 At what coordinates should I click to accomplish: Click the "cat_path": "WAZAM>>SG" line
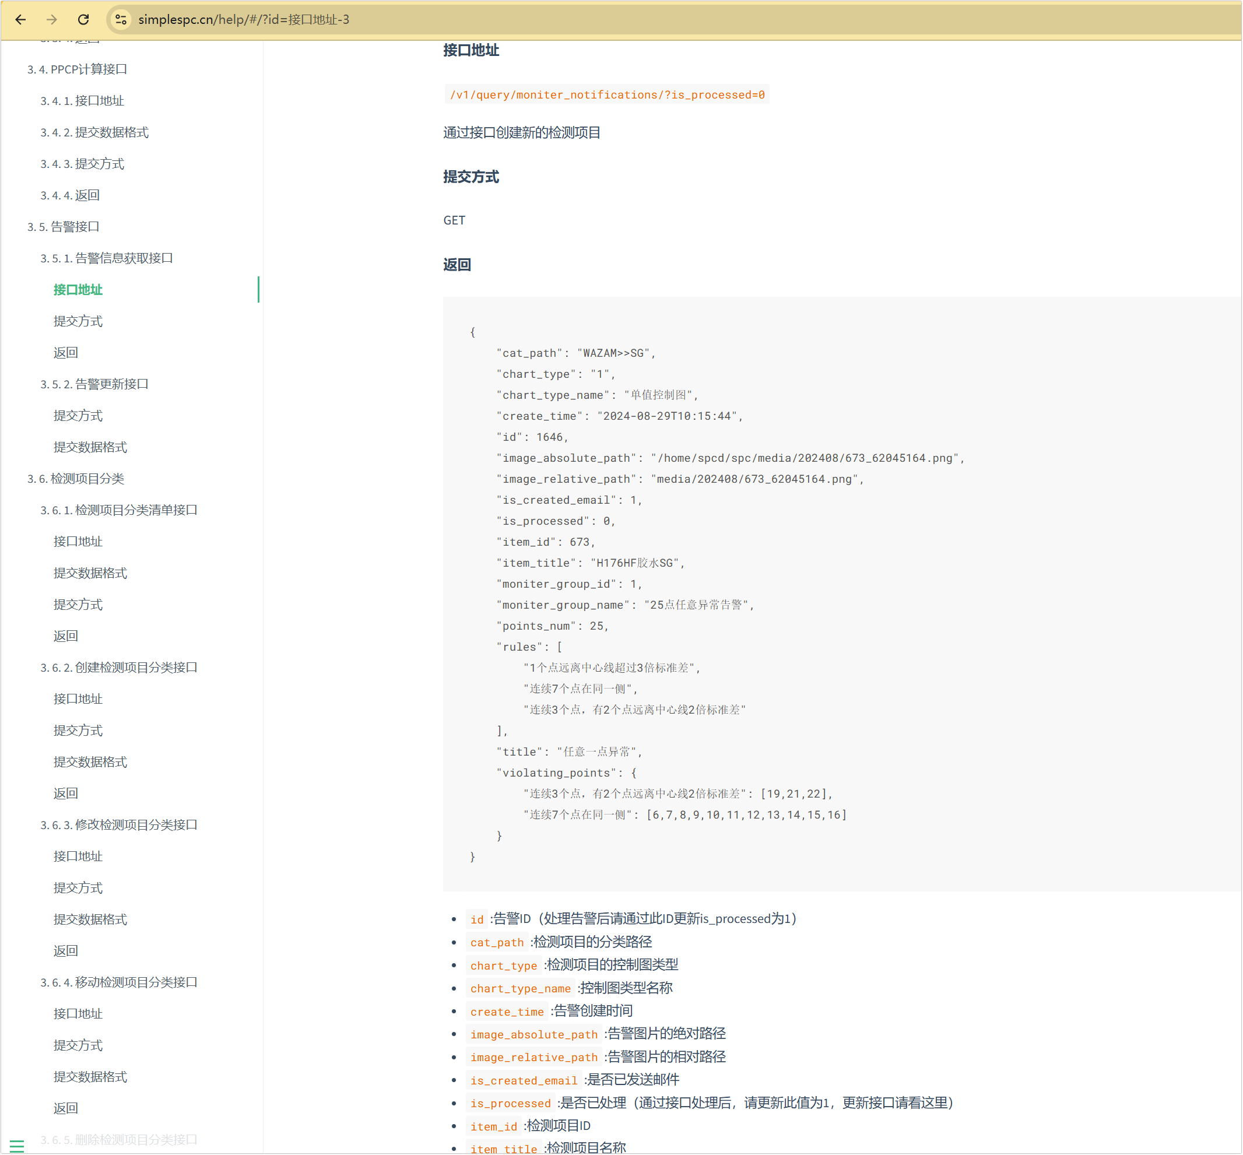[575, 353]
